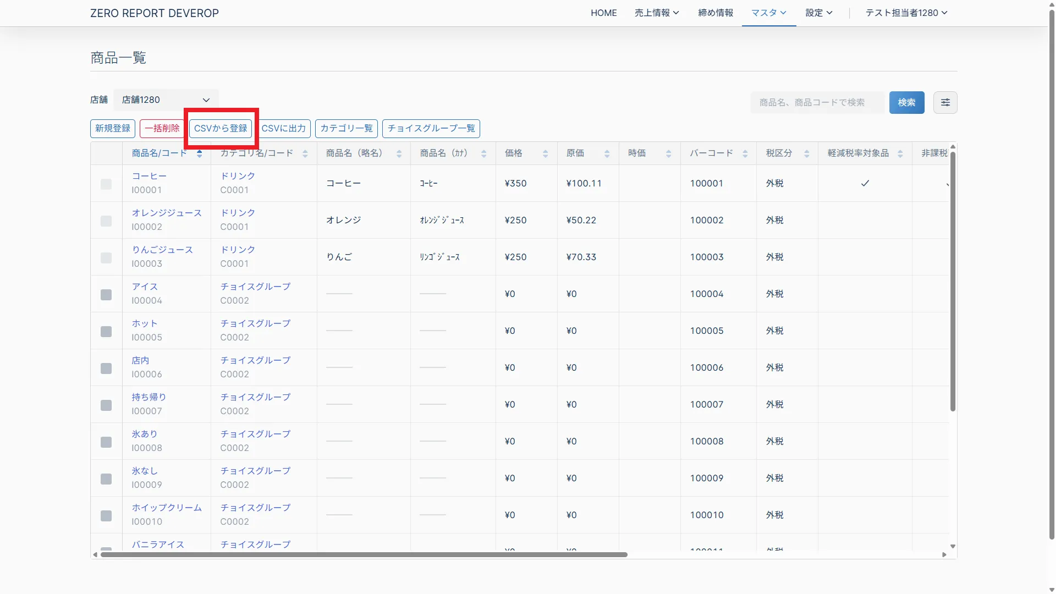
Task: Expand the テスト担当者1280 user menu
Action: point(906,13)
